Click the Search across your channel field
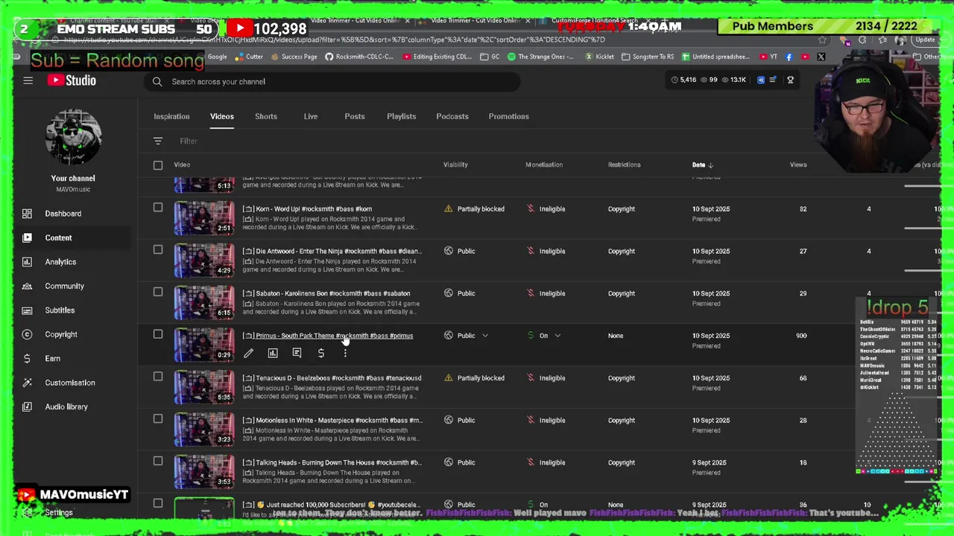This screenshot has height=536, width=954. point(332,81)
